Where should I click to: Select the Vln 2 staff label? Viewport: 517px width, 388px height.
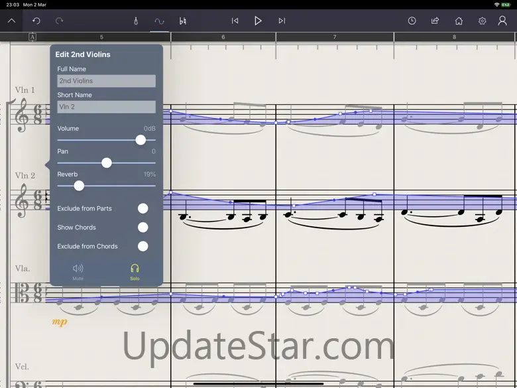click(25, 175)
